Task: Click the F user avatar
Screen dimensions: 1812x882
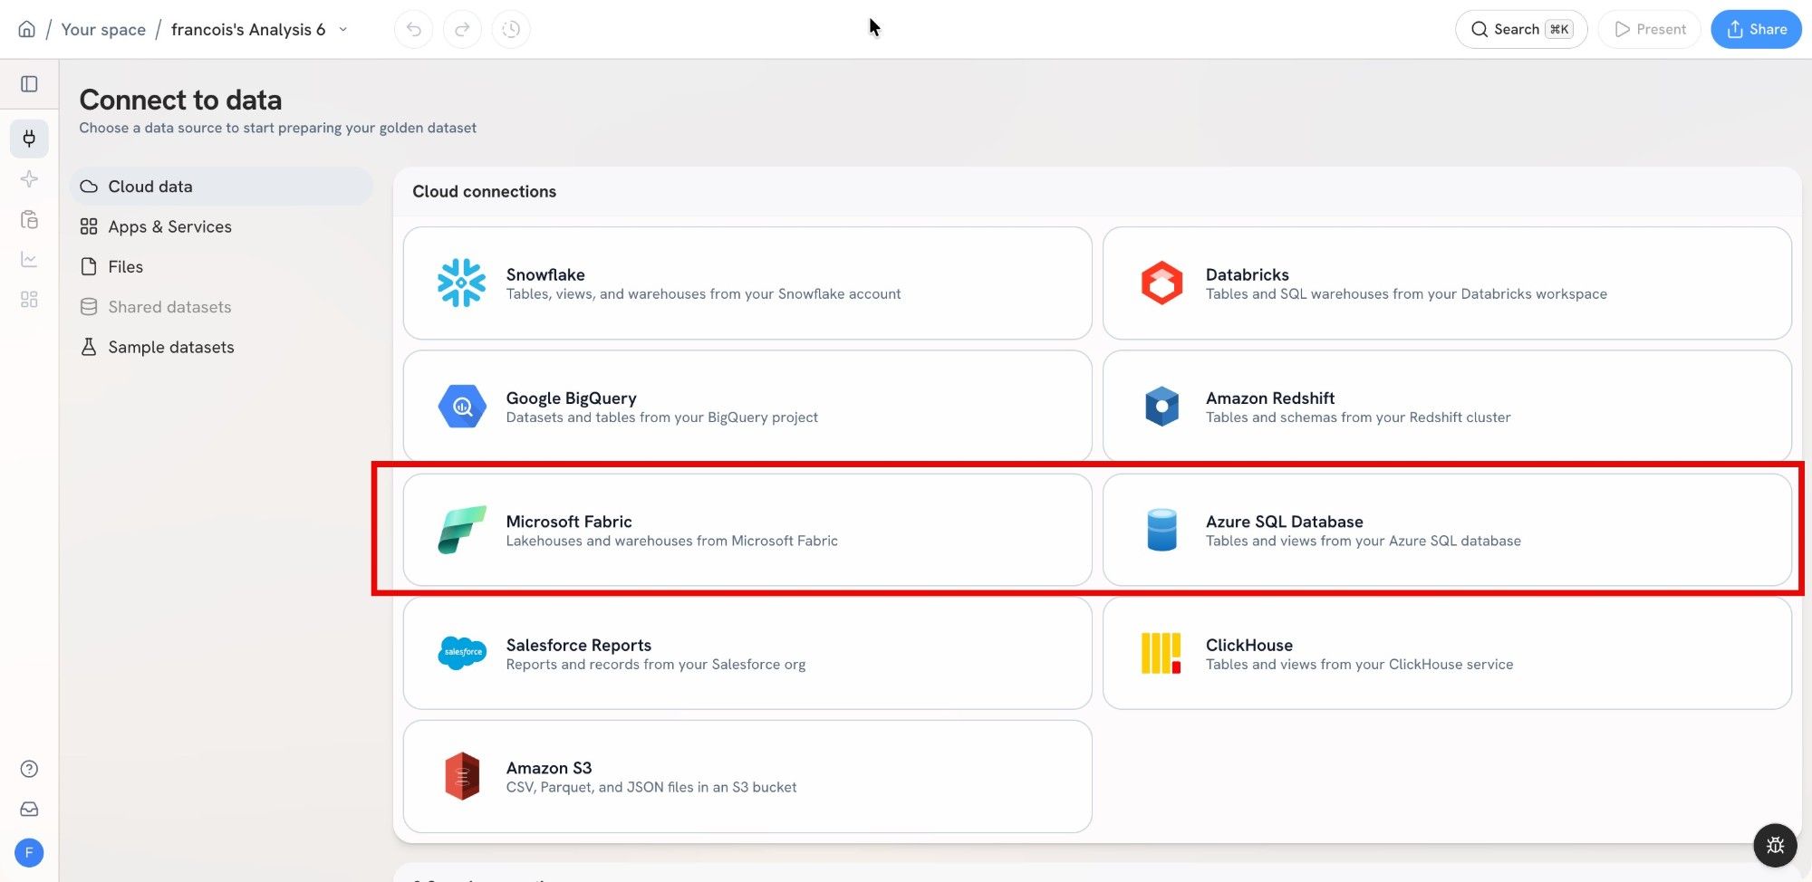Action: 29,853
